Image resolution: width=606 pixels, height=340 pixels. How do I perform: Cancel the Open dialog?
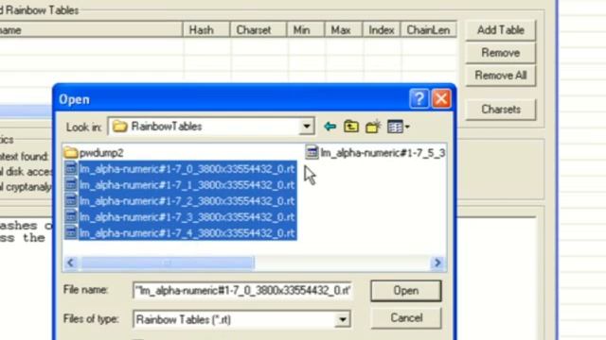click(x=406, y=318)
